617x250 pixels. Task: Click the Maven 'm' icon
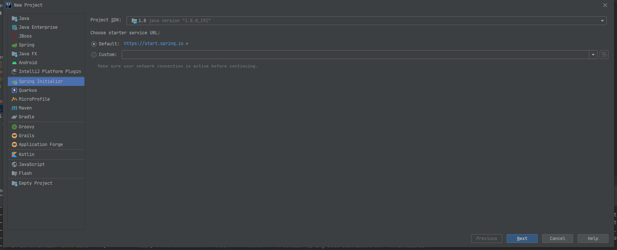click(x=14, y=108)
